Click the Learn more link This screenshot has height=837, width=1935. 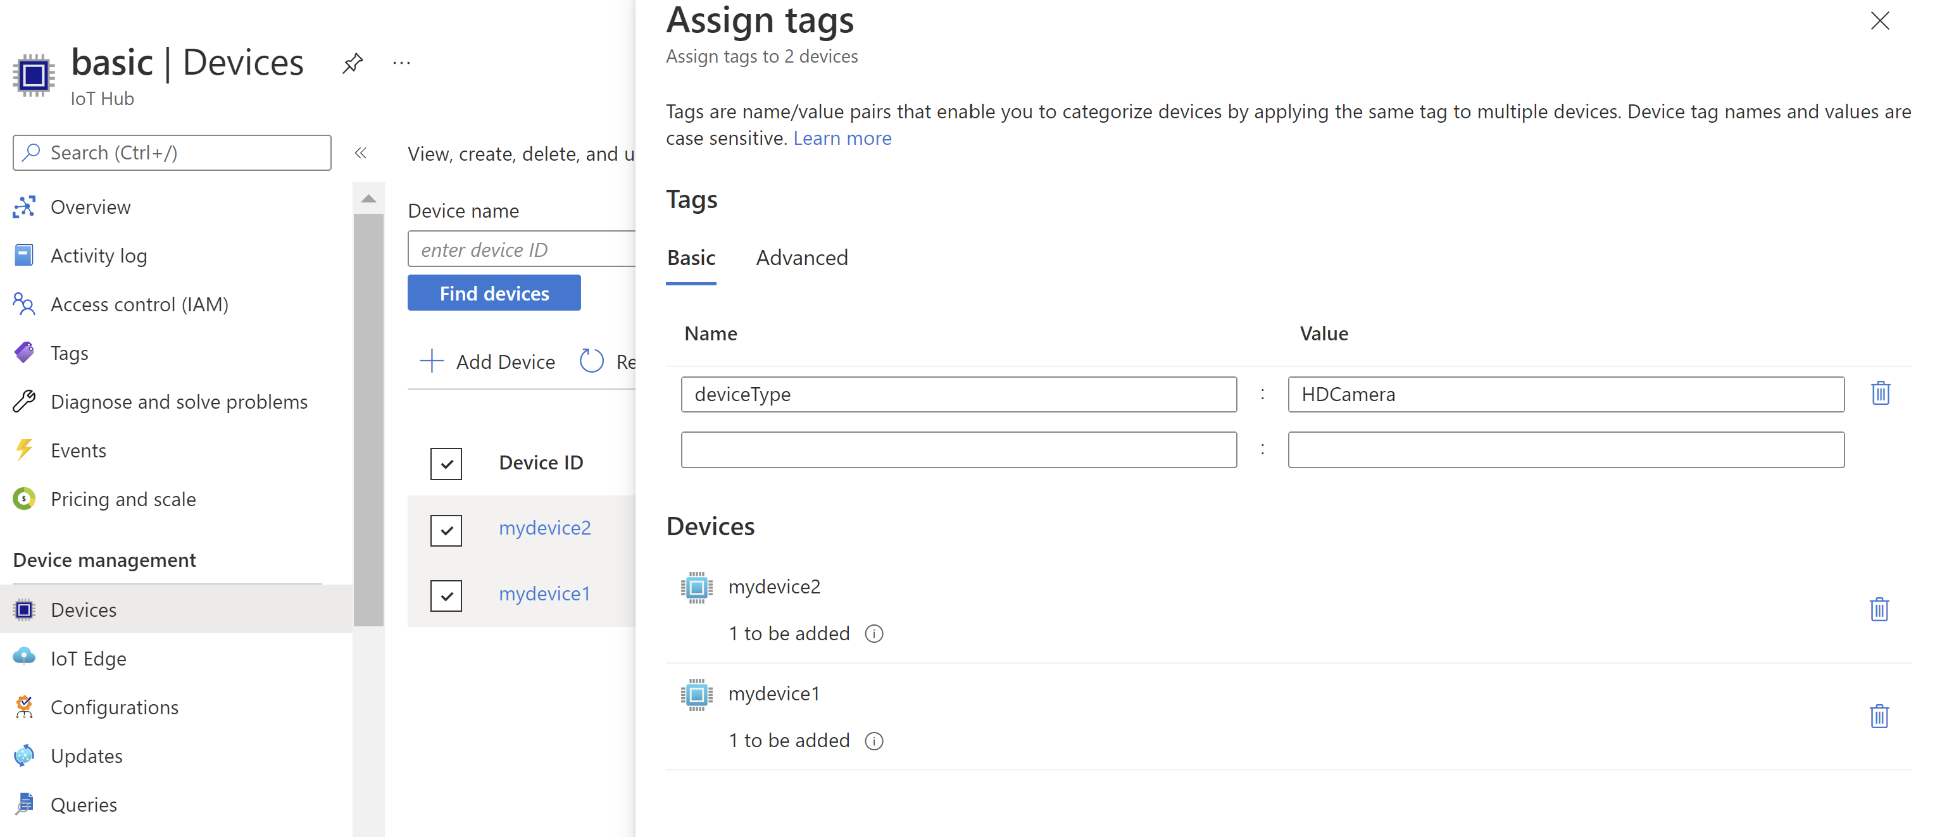(x=844, y=137)
